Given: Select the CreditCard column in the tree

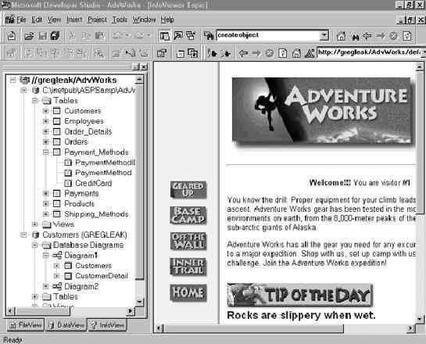Looking at the screenshot, I should (94, 183).
